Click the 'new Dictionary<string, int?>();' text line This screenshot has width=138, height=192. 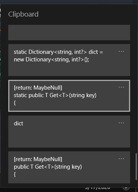pyautogui.click(x=51, y=59)
